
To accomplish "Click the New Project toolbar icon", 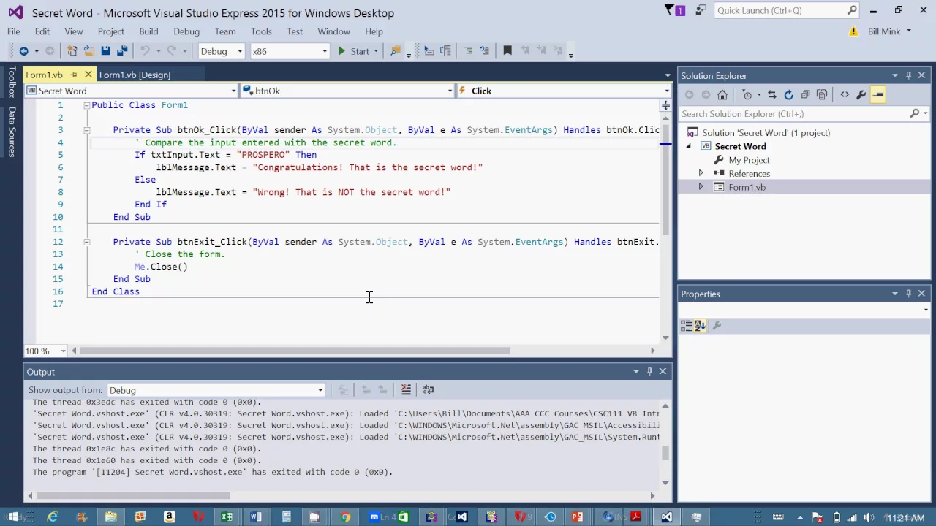I will (72, 51).
